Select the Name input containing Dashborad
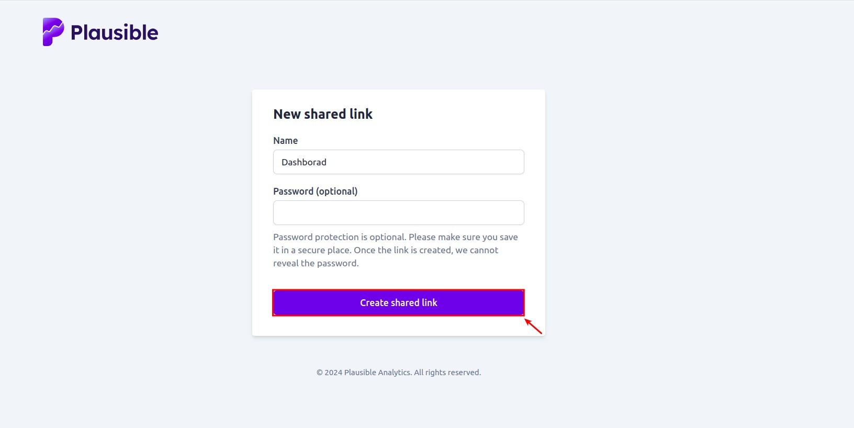This screenshot has width=854, height=428. (398, 162)
